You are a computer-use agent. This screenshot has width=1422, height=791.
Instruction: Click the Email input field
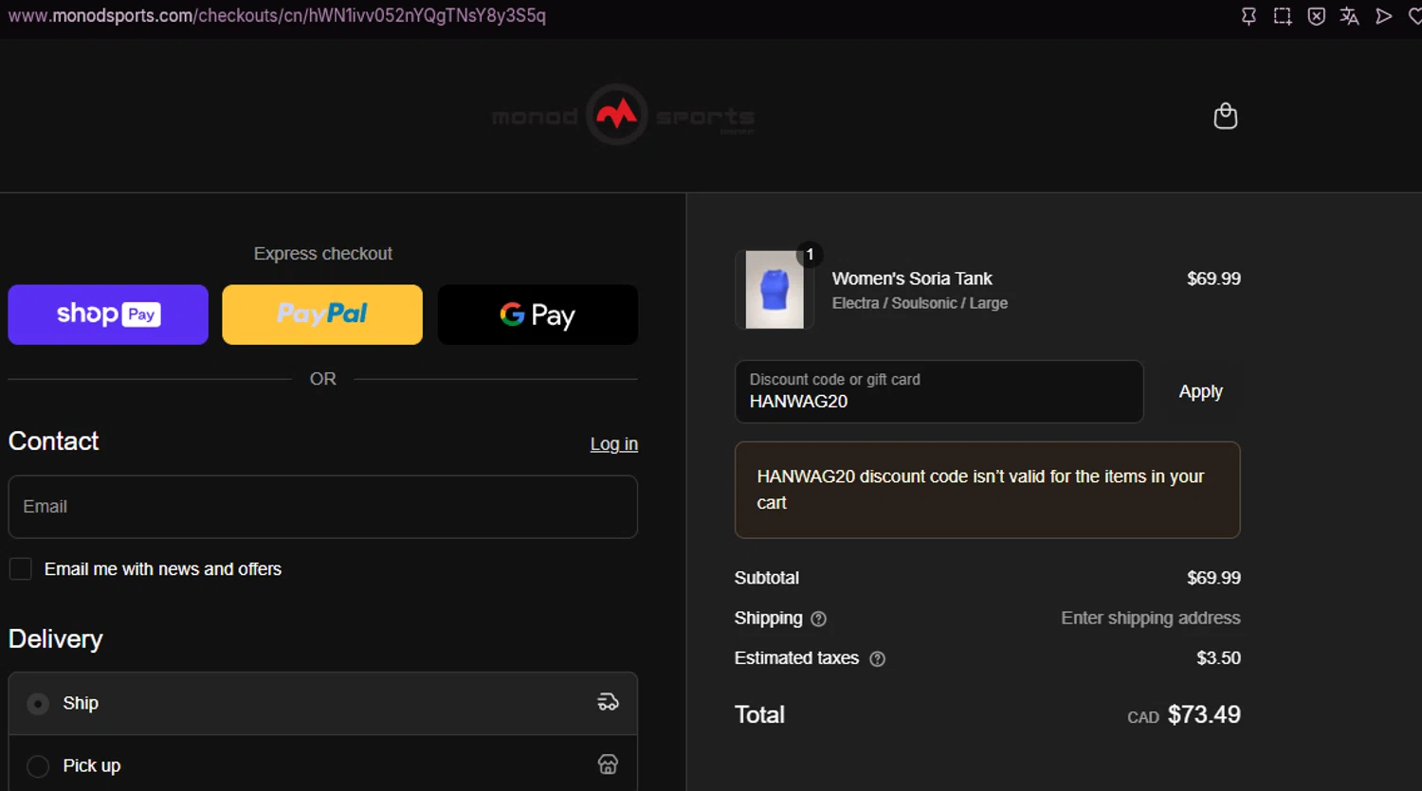(x=322, y=507)
